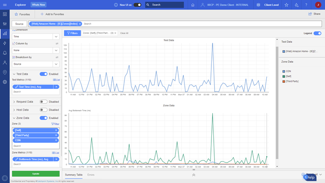Click the sparkle AI icon in top bar

coord(297,5)
